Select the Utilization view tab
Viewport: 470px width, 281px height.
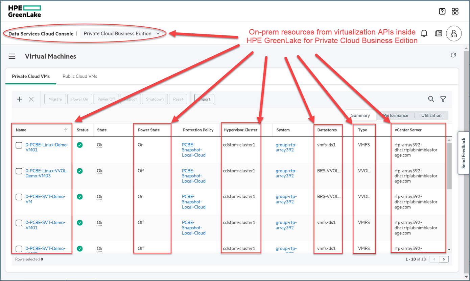tap(431, 115)
